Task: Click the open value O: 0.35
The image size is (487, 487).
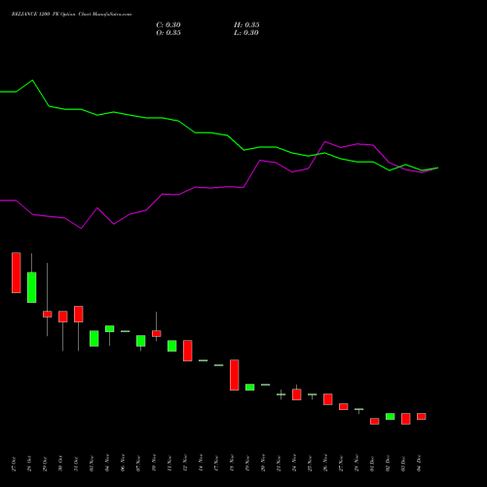Action: [x=169, y=33]
